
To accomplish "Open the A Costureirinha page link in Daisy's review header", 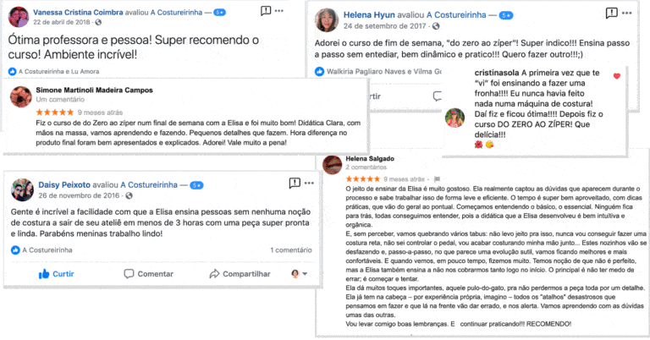I will (x=149, y=184).
